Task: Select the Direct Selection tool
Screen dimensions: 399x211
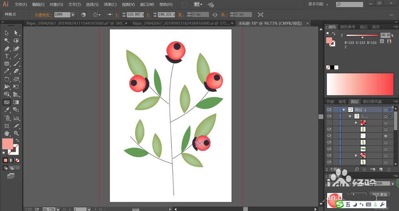Action: coord(16,33)
